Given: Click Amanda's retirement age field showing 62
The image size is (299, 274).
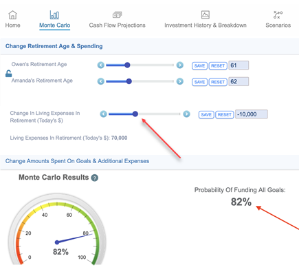Looking at the screenshot, I should pos(239,81).
